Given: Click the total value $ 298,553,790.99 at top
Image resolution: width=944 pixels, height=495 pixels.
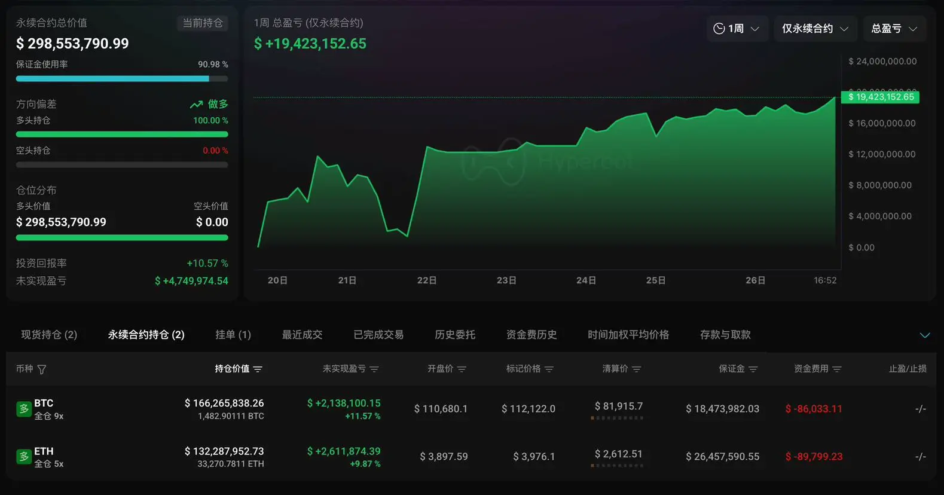Looking at the screenshot, I should point(72,44).
